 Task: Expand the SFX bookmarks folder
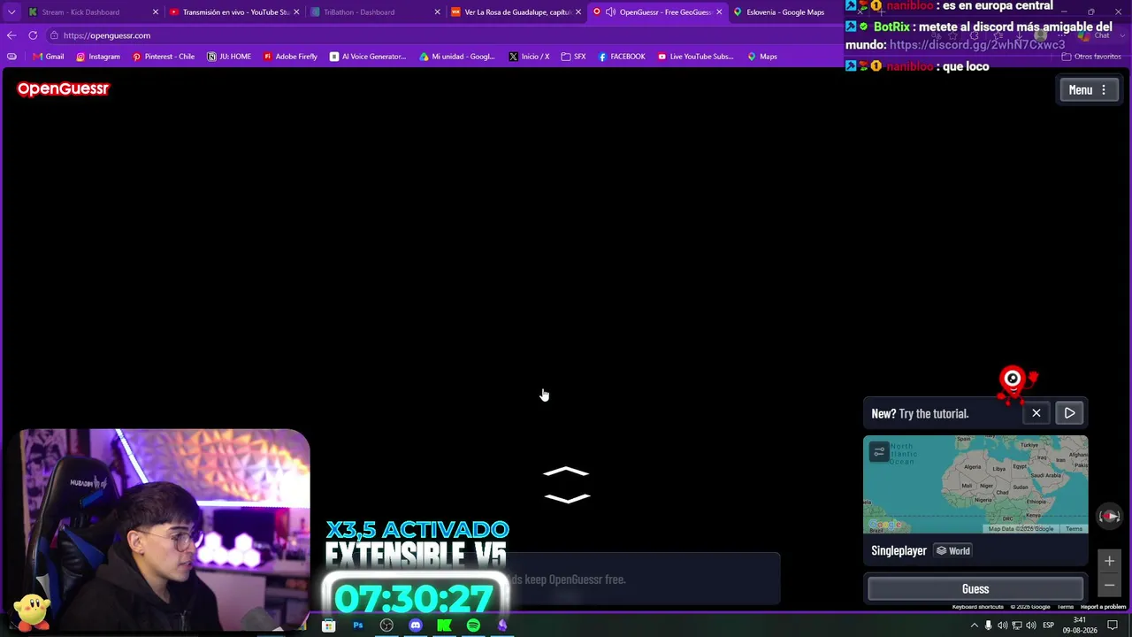pyautogui.click(x=573, y=57)
